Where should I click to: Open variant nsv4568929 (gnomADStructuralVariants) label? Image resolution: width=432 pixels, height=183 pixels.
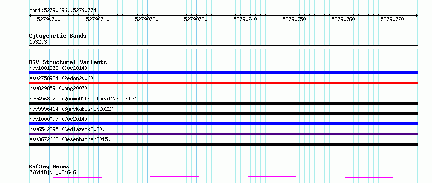(83, 99)
